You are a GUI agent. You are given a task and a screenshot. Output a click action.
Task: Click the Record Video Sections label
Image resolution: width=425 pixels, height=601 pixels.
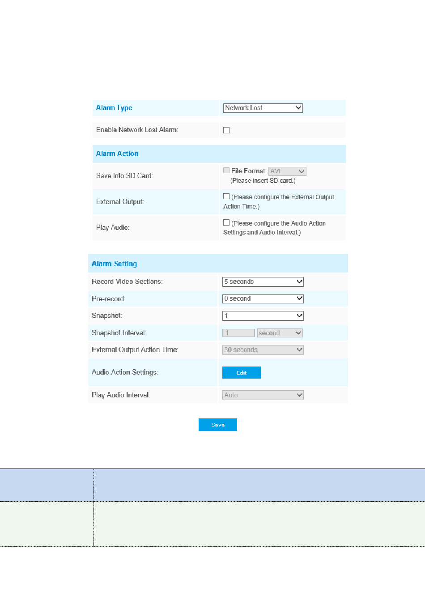point(127,281)
